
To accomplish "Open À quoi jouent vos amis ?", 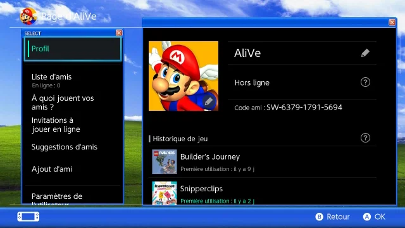I will click(73, 103).
